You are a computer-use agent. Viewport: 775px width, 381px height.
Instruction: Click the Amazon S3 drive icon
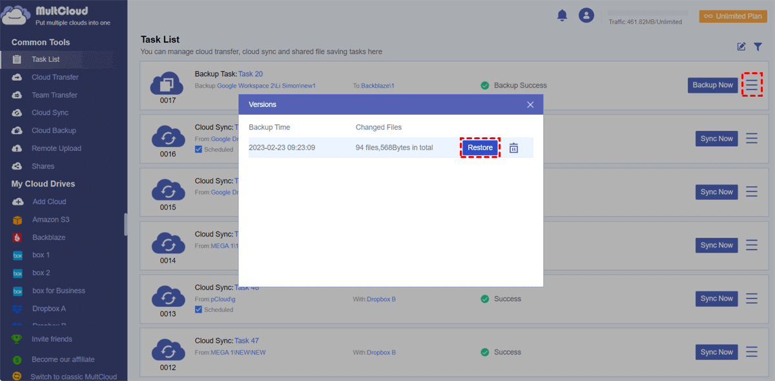[17, 220]
